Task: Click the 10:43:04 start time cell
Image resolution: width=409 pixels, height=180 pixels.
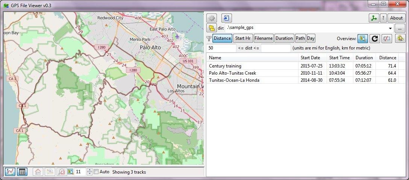Action: coord(339,73)
